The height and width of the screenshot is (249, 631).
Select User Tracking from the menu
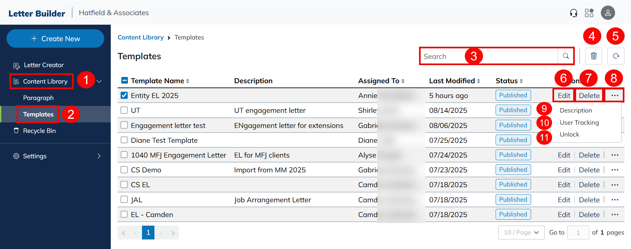[579, 123]
